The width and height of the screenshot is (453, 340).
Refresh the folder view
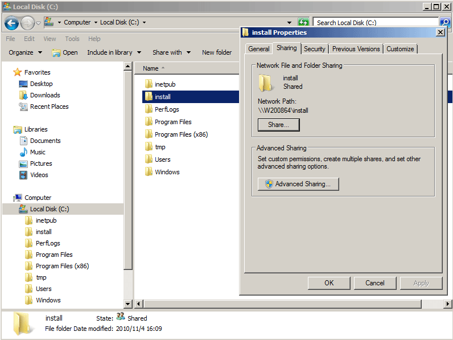(304, 22)
